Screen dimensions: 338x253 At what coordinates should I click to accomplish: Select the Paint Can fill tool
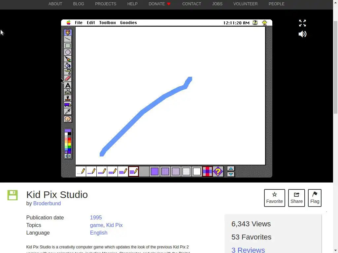point(68,66)
